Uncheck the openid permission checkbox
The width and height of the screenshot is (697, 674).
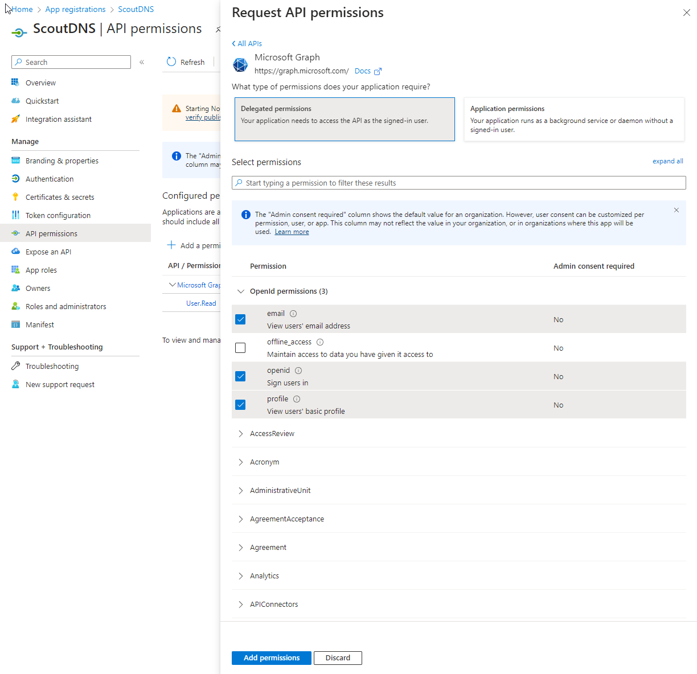coord(240,376)
